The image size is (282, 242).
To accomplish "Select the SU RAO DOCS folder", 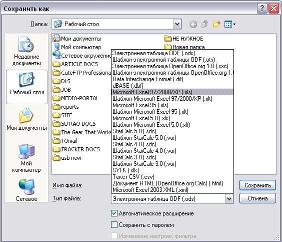I will [x=74, y=124].
